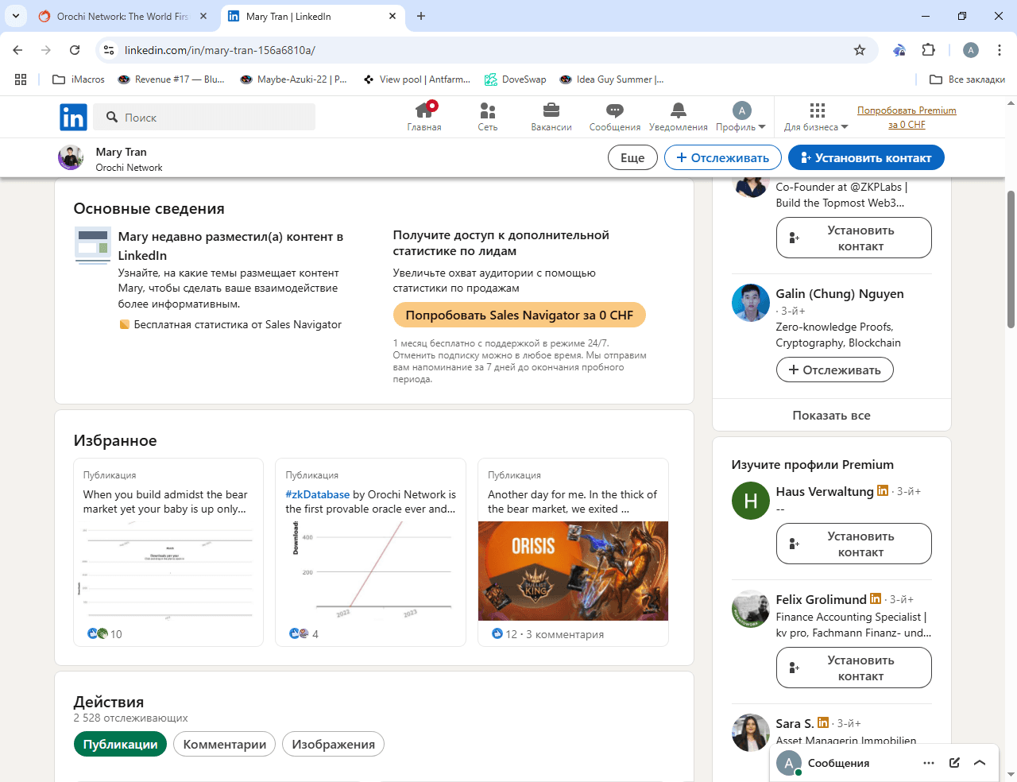1017x782 pixels.
Task: Open the Сеть network page
Action: [x=488, y=117]
